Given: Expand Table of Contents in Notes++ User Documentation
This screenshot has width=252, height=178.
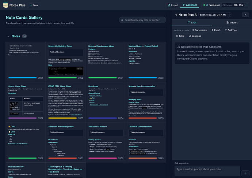Looking at the screenshot, I should 146,92.
